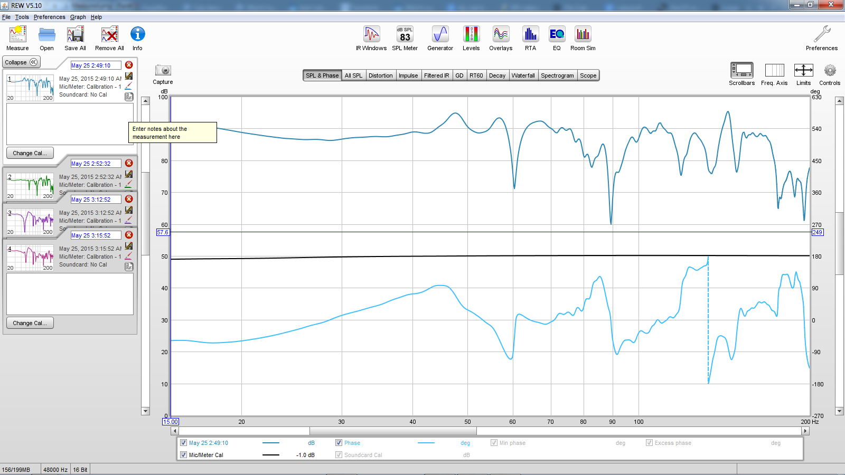Open the Preferences menu bar item
The height and width of the screenshot is (475, 845).
pyautogui.click(x=50, y=17)
